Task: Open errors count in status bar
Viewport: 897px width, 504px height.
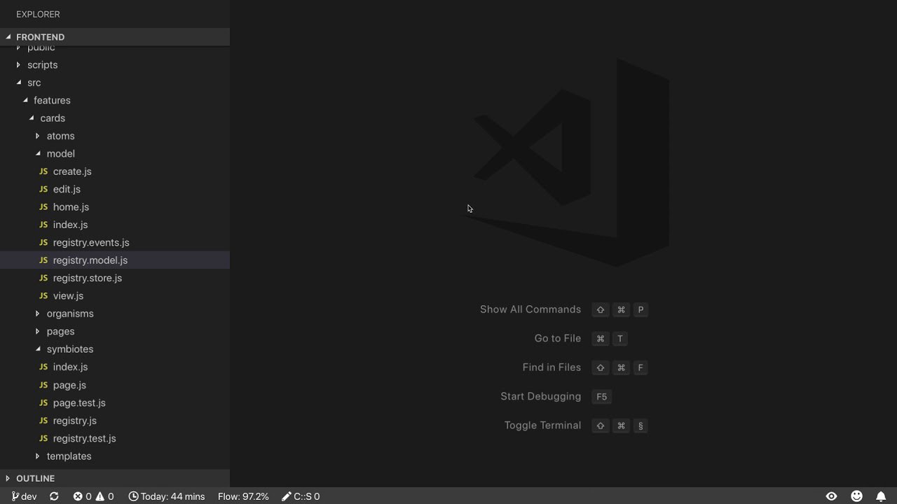Action: point(83,496)
